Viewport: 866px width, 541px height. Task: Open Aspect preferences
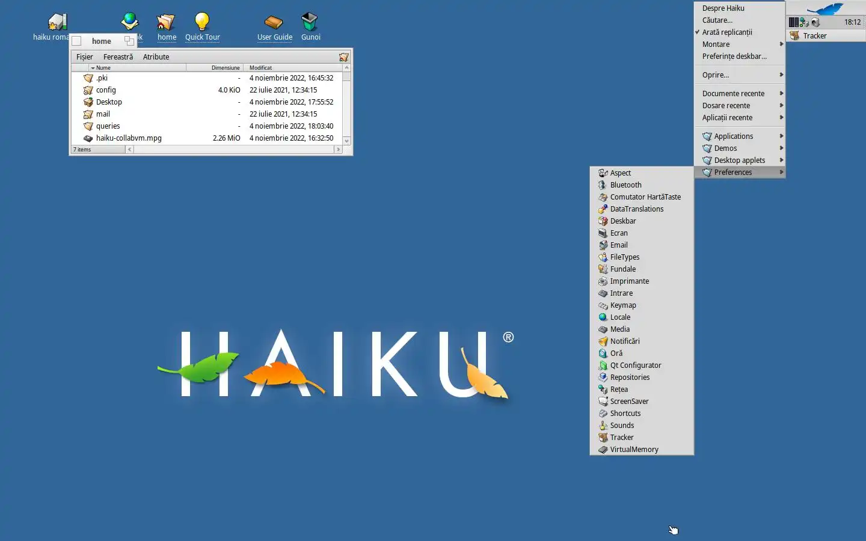(x=642, y=173)
